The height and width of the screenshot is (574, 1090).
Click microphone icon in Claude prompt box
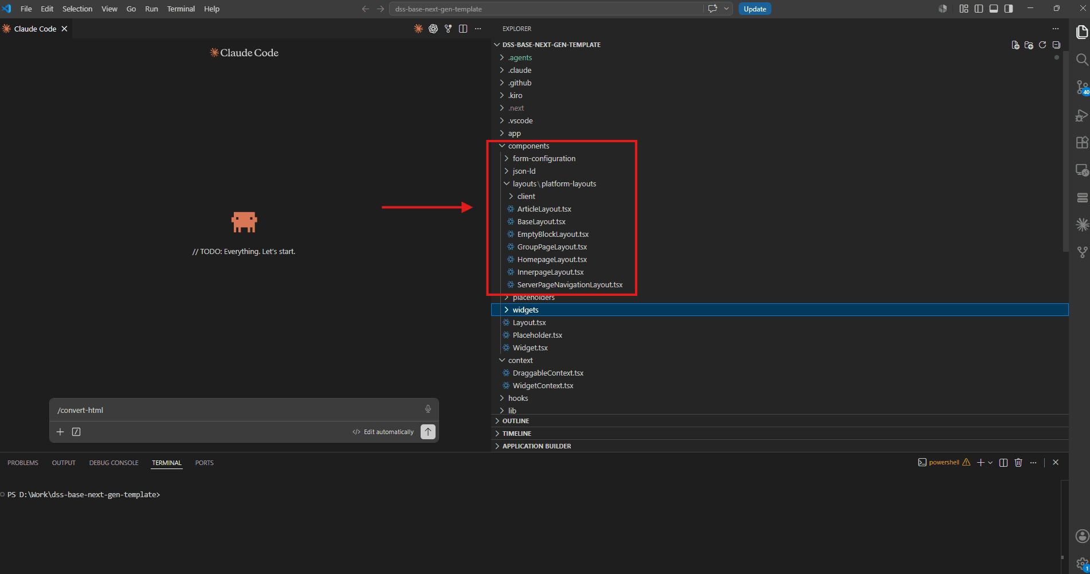point(428,409)
